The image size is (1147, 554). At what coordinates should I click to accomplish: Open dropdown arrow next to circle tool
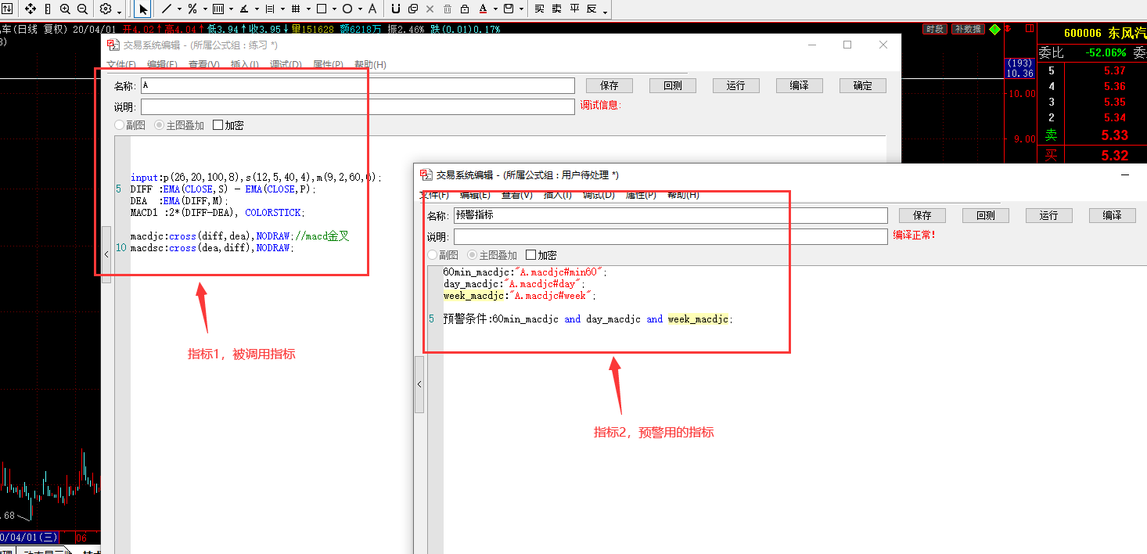[360, 10]
